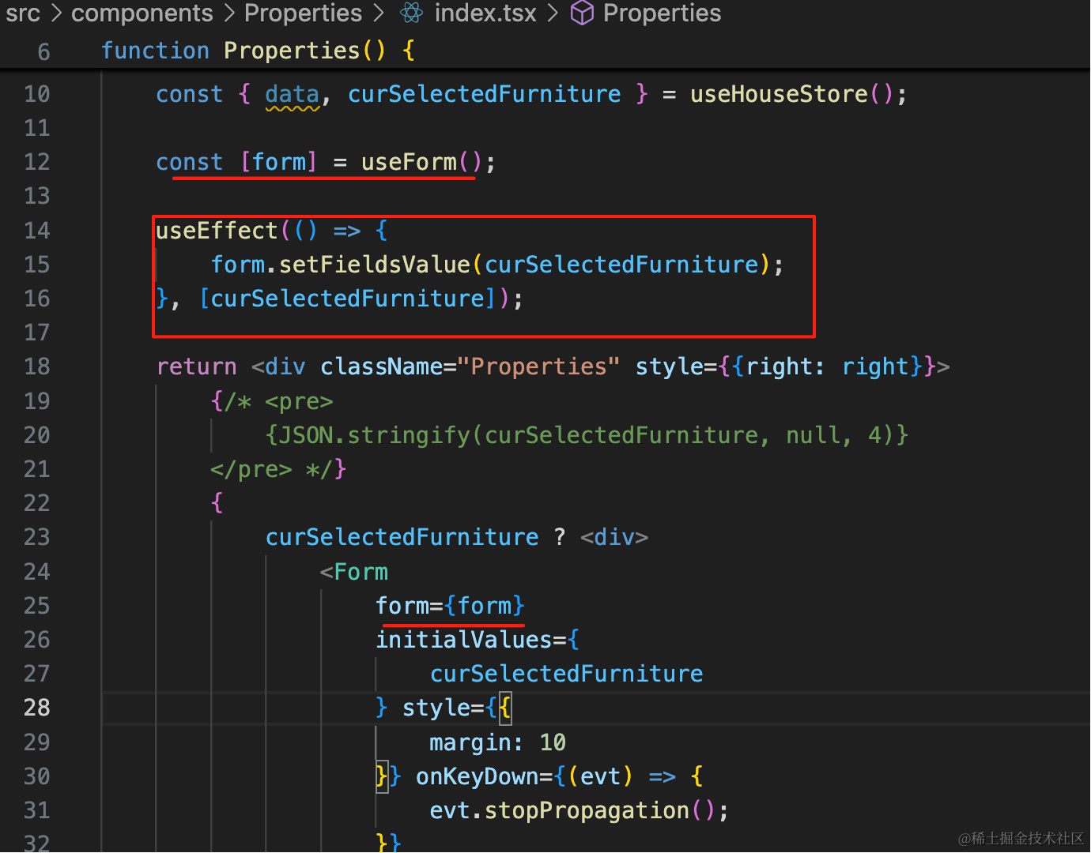Click line number 28 in gutter
The width and height of the screenshot is (1091, 853).
(x=37, y=708)
